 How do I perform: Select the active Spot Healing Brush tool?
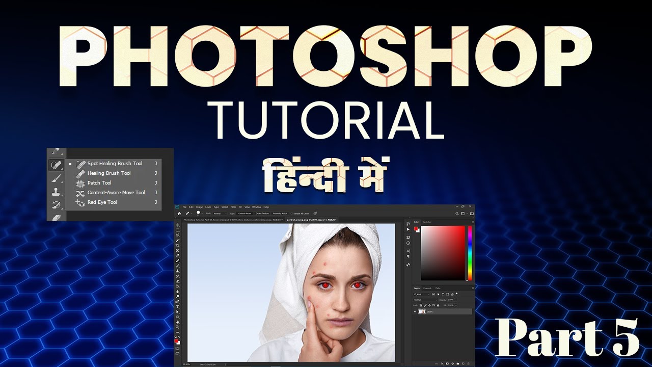tap(177, 260)
